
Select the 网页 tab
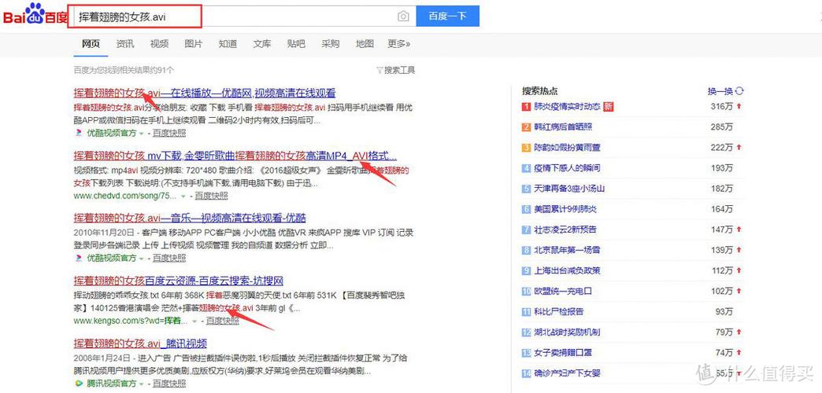tap(91, 44)
